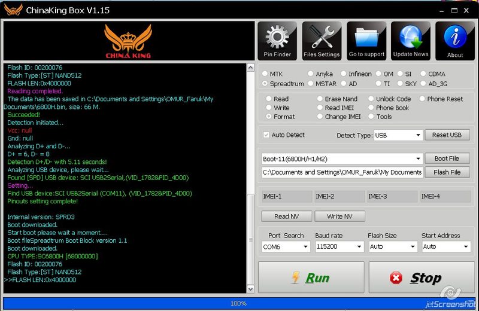Open the Port Search COM6 dropdown

coord(286,246)
